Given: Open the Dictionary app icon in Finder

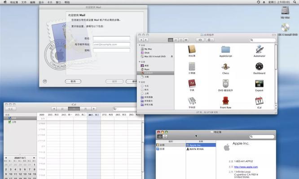Looking at the screenshot, I should (x=192, y=84).
